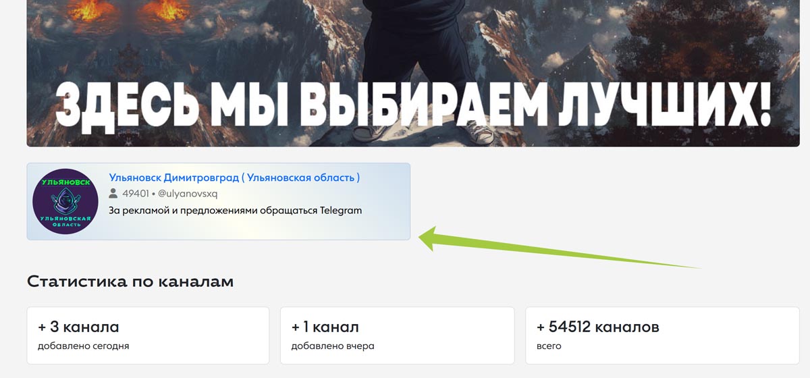Click the advertising description text line
Screen dimensions: 810x378
coord(236,211)
